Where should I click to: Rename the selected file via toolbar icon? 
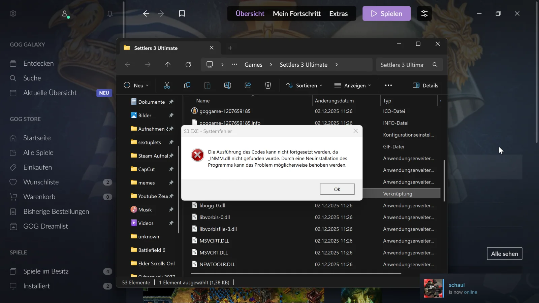tap(227, 86)
